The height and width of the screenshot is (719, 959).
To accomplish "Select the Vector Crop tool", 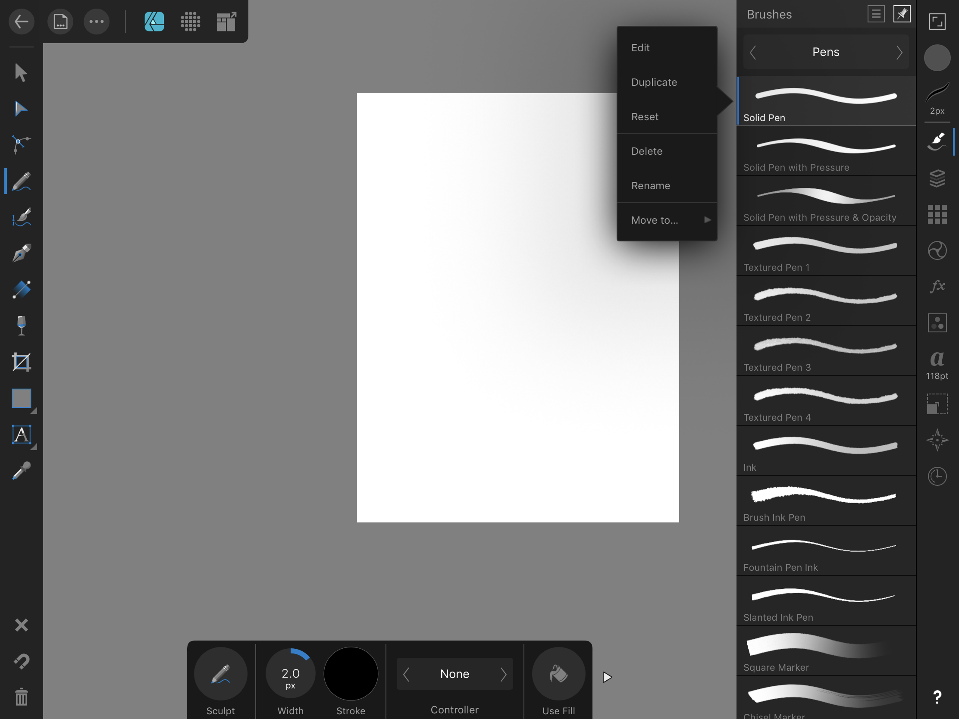I will tap(21, 362).
